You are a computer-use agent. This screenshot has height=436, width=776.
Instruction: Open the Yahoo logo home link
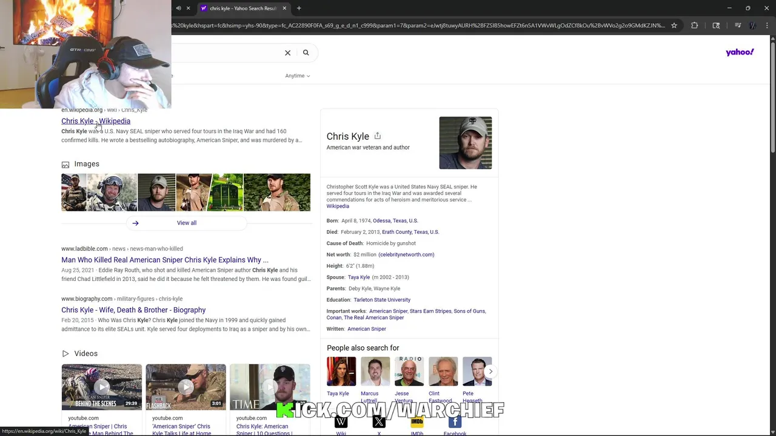tap(740, 52)
